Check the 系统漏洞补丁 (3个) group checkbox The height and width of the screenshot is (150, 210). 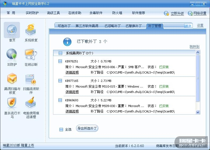(60, 53)
